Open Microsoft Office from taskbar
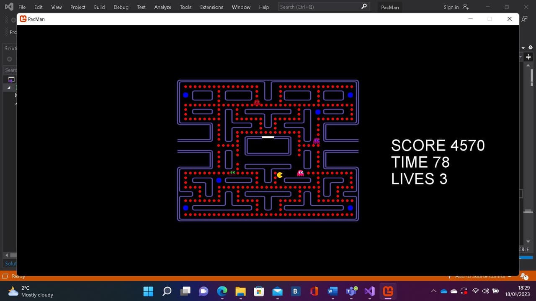Image resolution: width=536 pixels, height=301 pixels. tap(314, 291)
